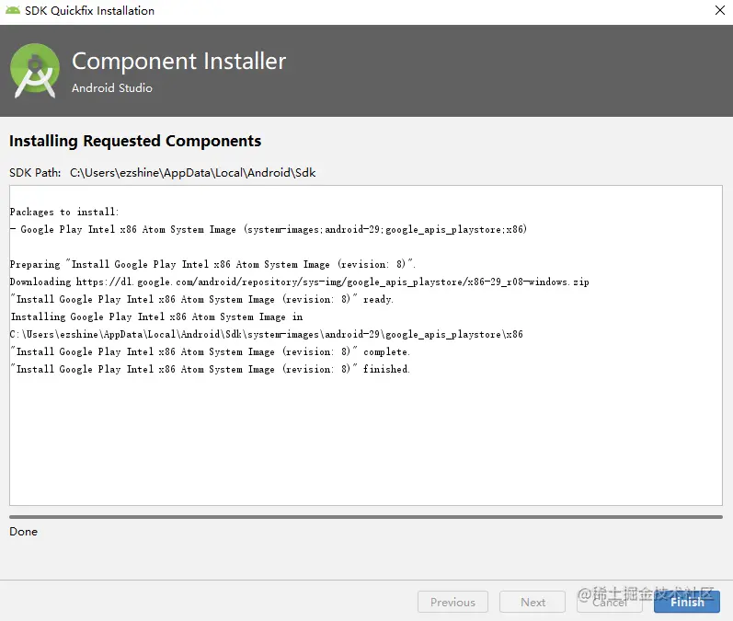Click the 'Done' status text

coord(23,532)
